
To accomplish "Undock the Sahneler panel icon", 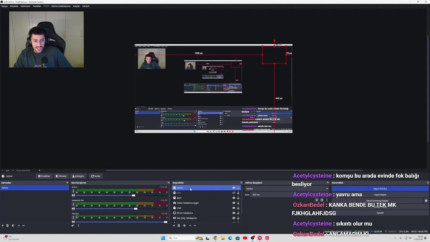I will [67, 183].
